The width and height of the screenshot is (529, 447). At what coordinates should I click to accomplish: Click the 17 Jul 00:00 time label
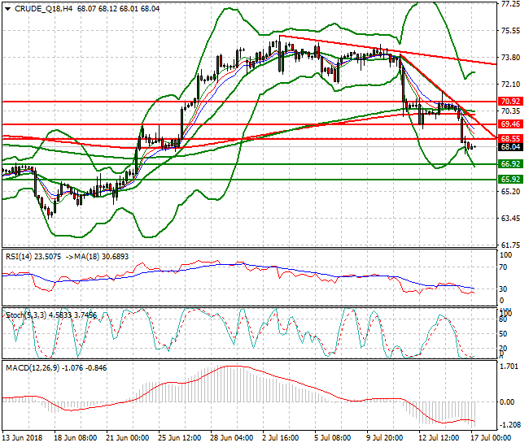[x=492, y=438]
